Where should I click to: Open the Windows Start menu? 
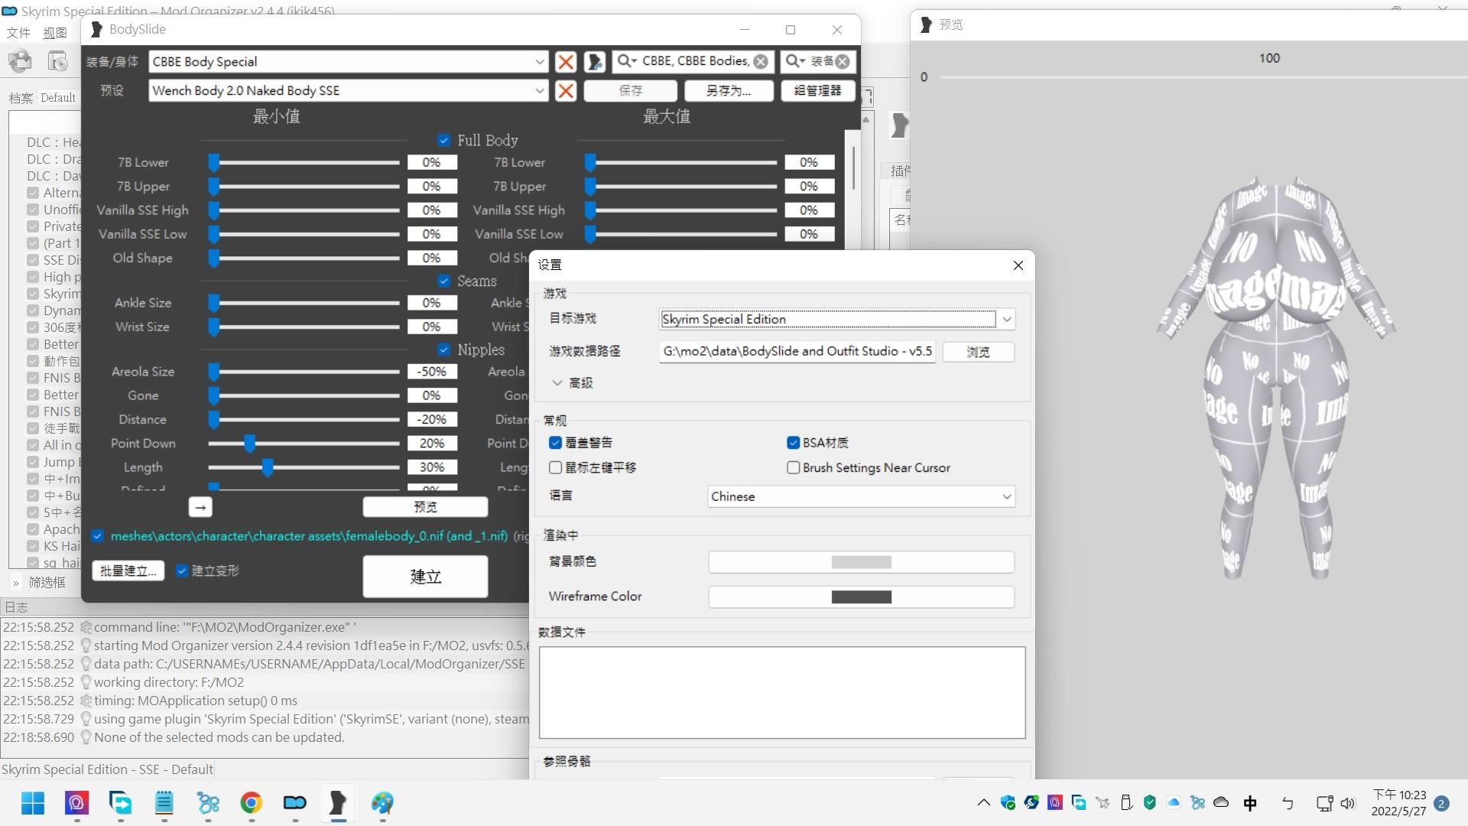[33, 802]
